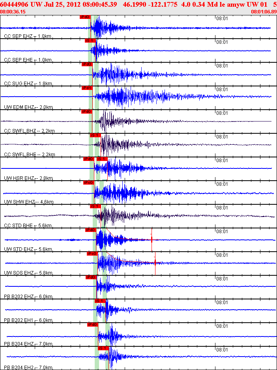Screen dimensions: 277x370
Task: Select the iS 1 pick flag on CC SEP EHE
Action: coord(90,41)
